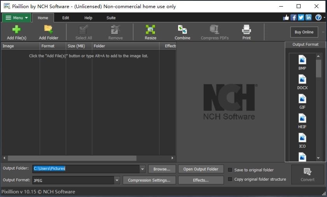The width and height of the screenshot is (327, 197).
Task: Click the horizontal scrollbar thumb of image list
Action: (x=72, y=158)
